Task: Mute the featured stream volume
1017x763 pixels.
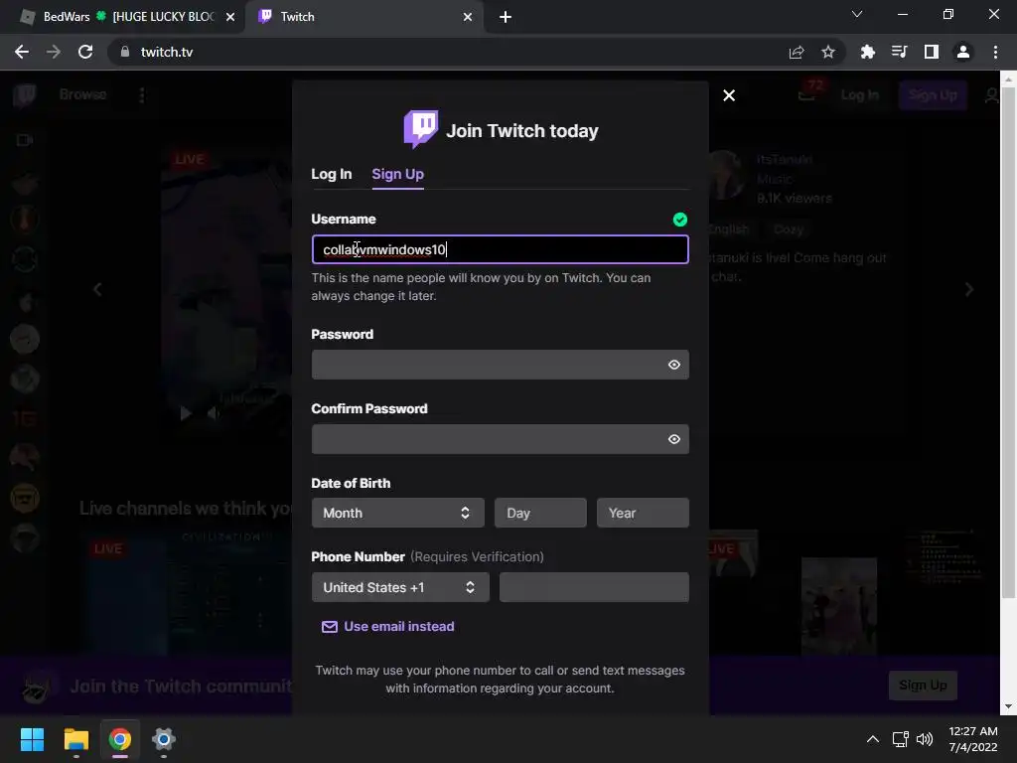Action: click(x=213, y=413)
